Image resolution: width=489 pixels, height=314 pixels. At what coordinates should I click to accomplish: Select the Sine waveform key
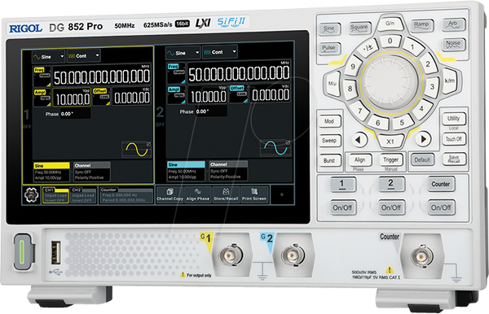[329, 29]
